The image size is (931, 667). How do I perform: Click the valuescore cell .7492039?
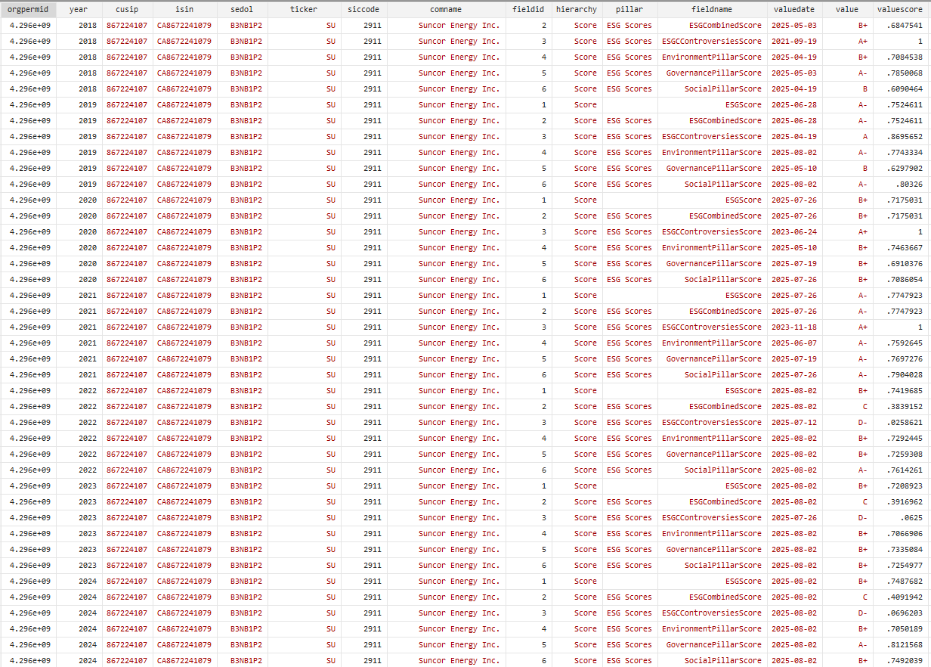(x=899, y=661)
